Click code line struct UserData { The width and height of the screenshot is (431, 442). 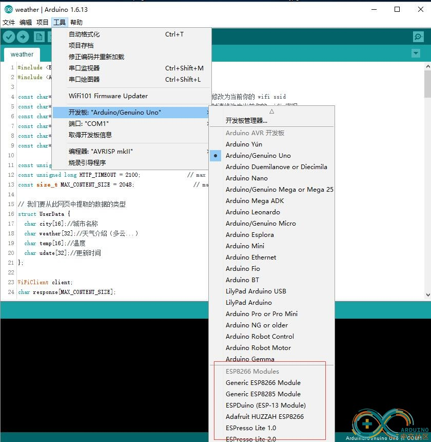[x=44, y=214]
